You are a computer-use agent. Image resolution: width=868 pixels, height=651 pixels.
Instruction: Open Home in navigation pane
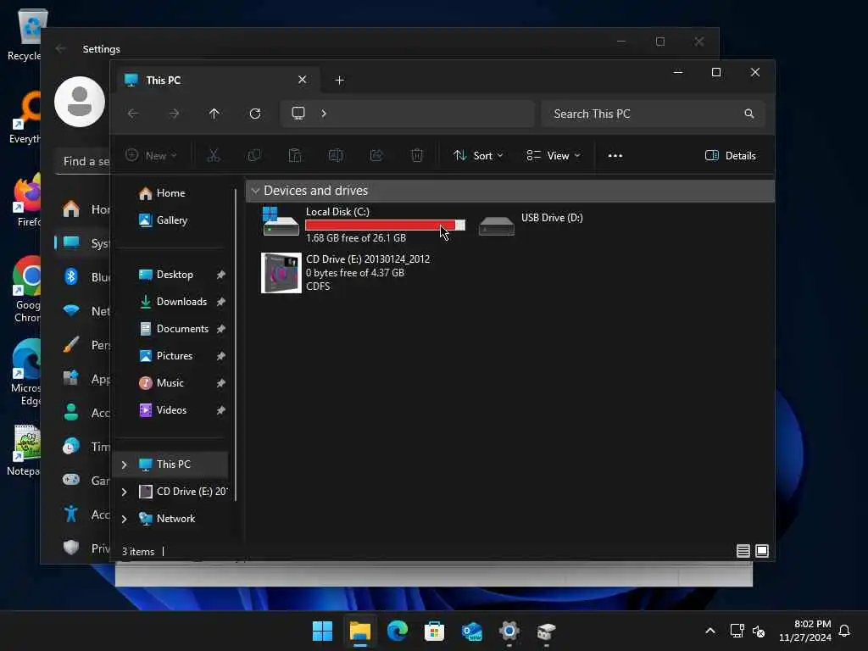(170, 193)
